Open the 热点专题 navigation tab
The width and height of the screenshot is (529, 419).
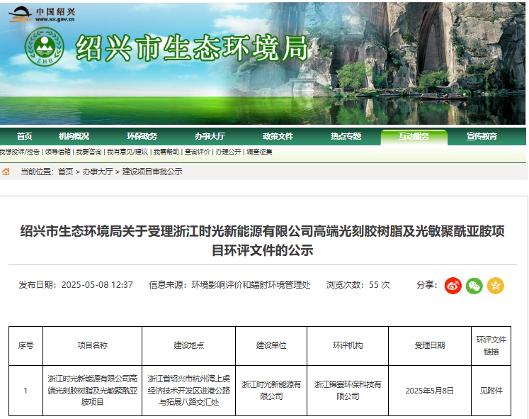click(x=346, y=136)
